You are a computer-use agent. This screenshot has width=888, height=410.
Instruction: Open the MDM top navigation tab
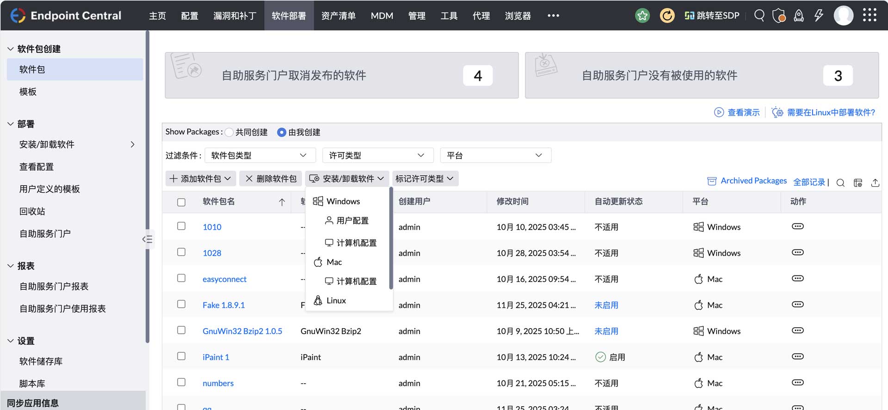(x=382, y=15)
